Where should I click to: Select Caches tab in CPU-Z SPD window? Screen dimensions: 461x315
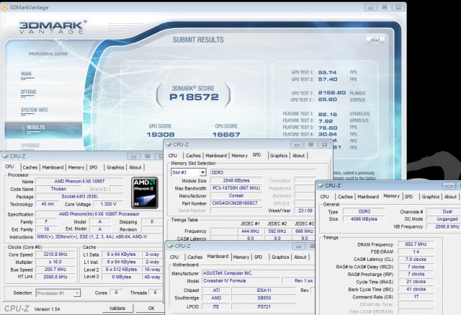point(193,156)
